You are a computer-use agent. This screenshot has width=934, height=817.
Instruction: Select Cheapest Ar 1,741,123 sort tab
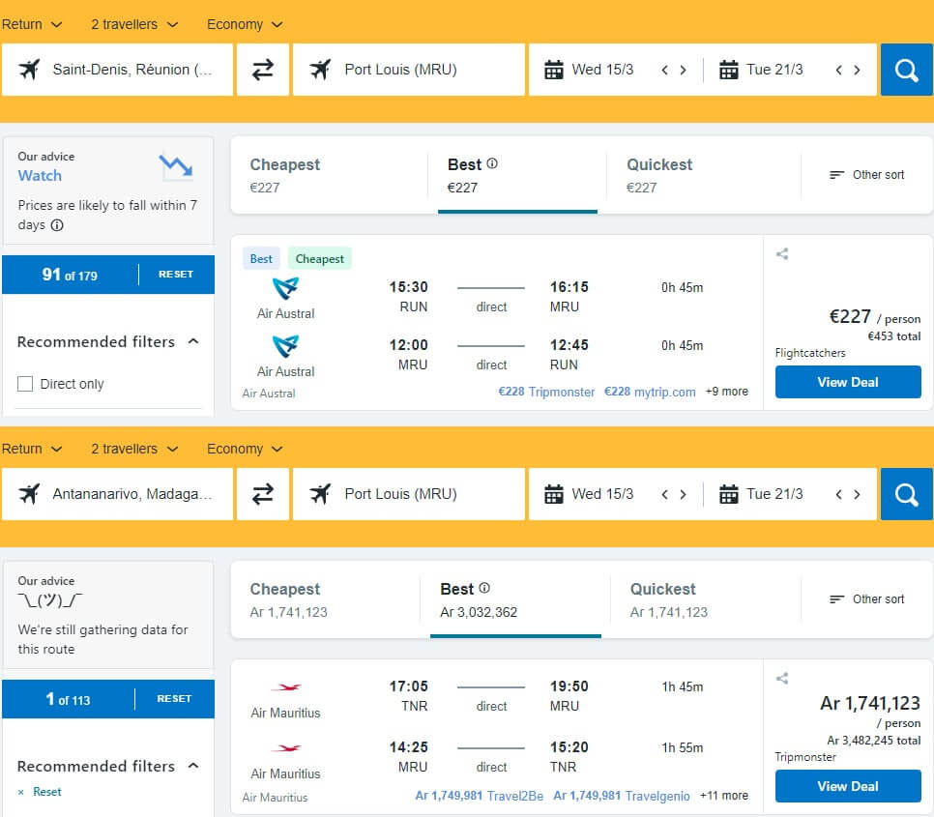(x=325, y=599)
